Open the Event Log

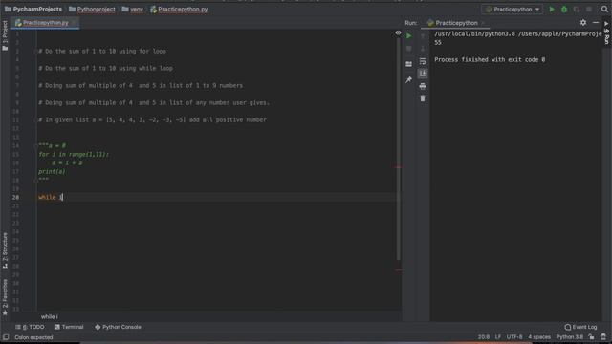tap(580, 327)
